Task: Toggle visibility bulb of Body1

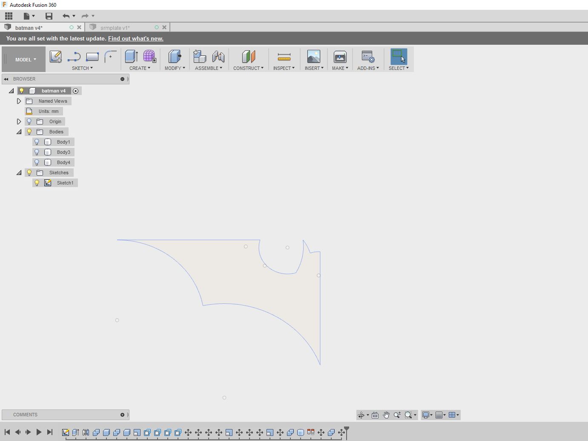Action: tap(37, 142)
